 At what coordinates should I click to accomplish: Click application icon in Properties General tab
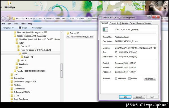105,30
